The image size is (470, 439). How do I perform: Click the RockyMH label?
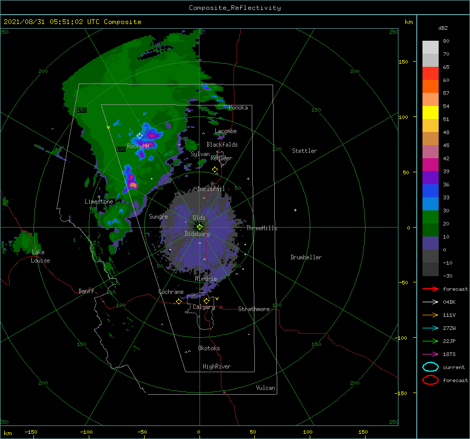tap(138, 146)
